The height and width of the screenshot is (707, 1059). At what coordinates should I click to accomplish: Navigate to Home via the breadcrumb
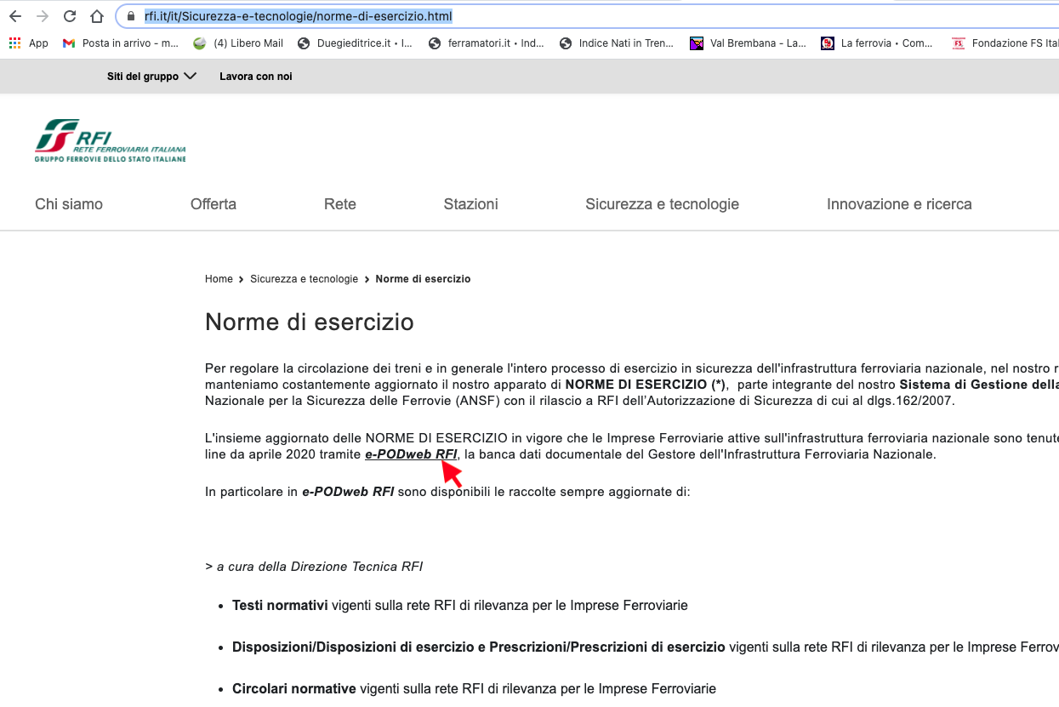tap(218, 278)
